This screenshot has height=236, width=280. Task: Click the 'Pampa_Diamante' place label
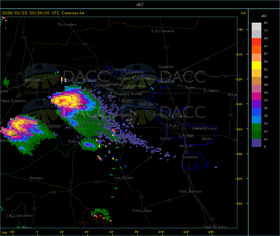[13, 101]
